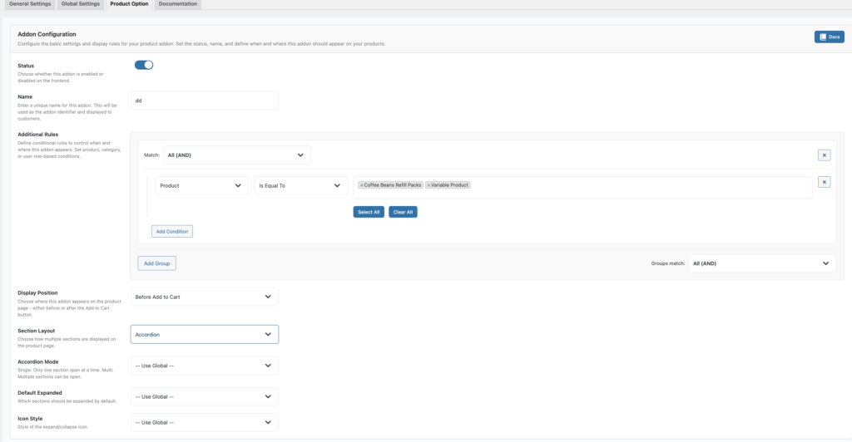Expand the Accordion Mode dropdown
This screenshot has width=852, height=442.
205,366
